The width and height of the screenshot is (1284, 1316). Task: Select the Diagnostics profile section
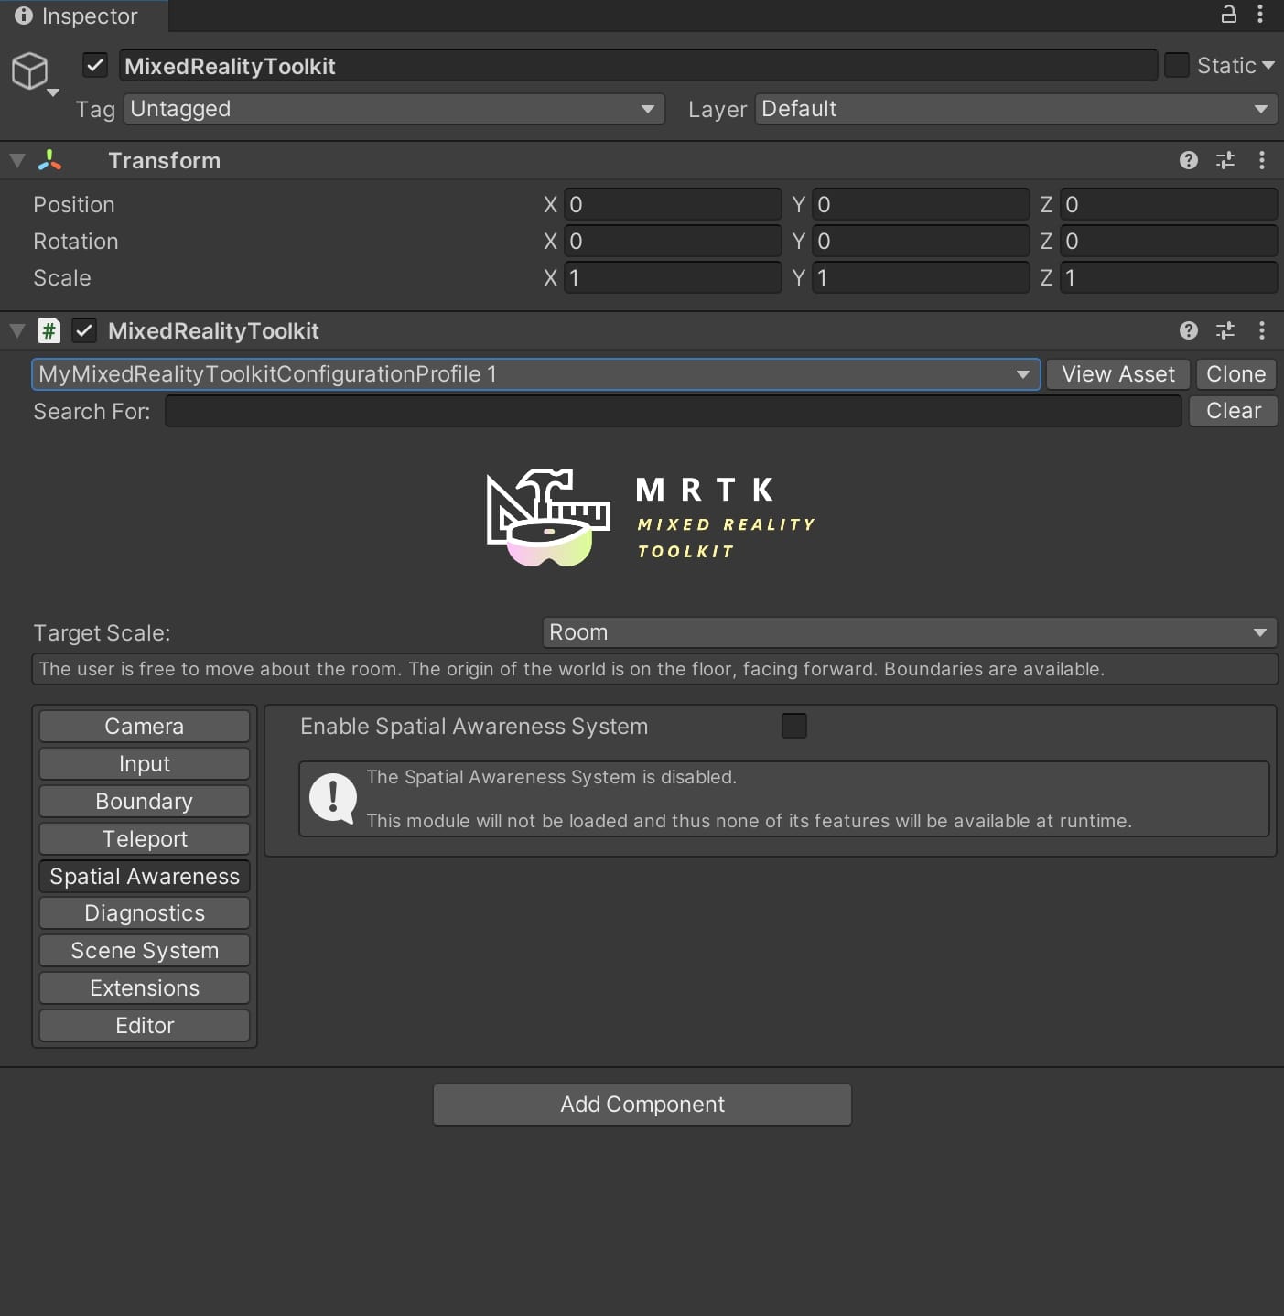(x=145, y=912)
